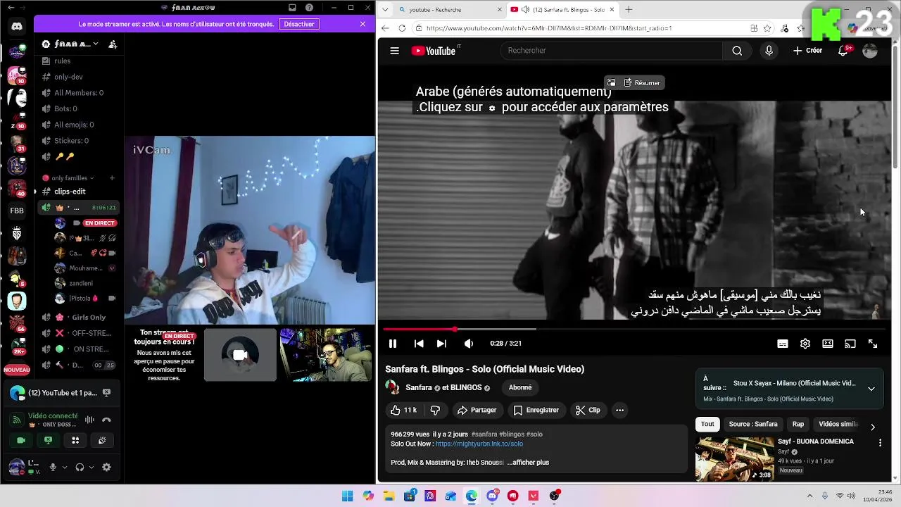Show more filter chips with right arrow
Image resolution: width=901 pixels, height=507 pixels.
873,427
